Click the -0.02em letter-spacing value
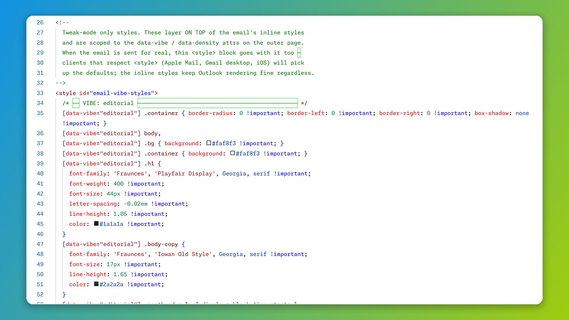This screenshot has width=569, height=320. pos(135,204)
